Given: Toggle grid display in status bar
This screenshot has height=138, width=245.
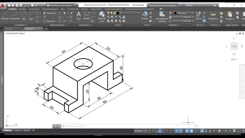Looking at the screenshot, I should tap(145, 131).
